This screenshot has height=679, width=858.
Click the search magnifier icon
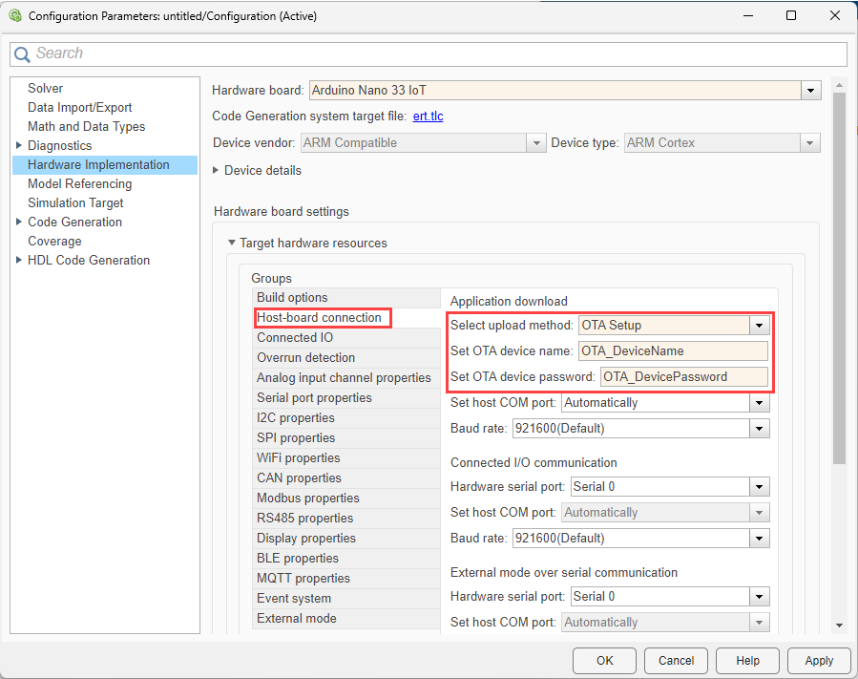(x=22, y=53)
